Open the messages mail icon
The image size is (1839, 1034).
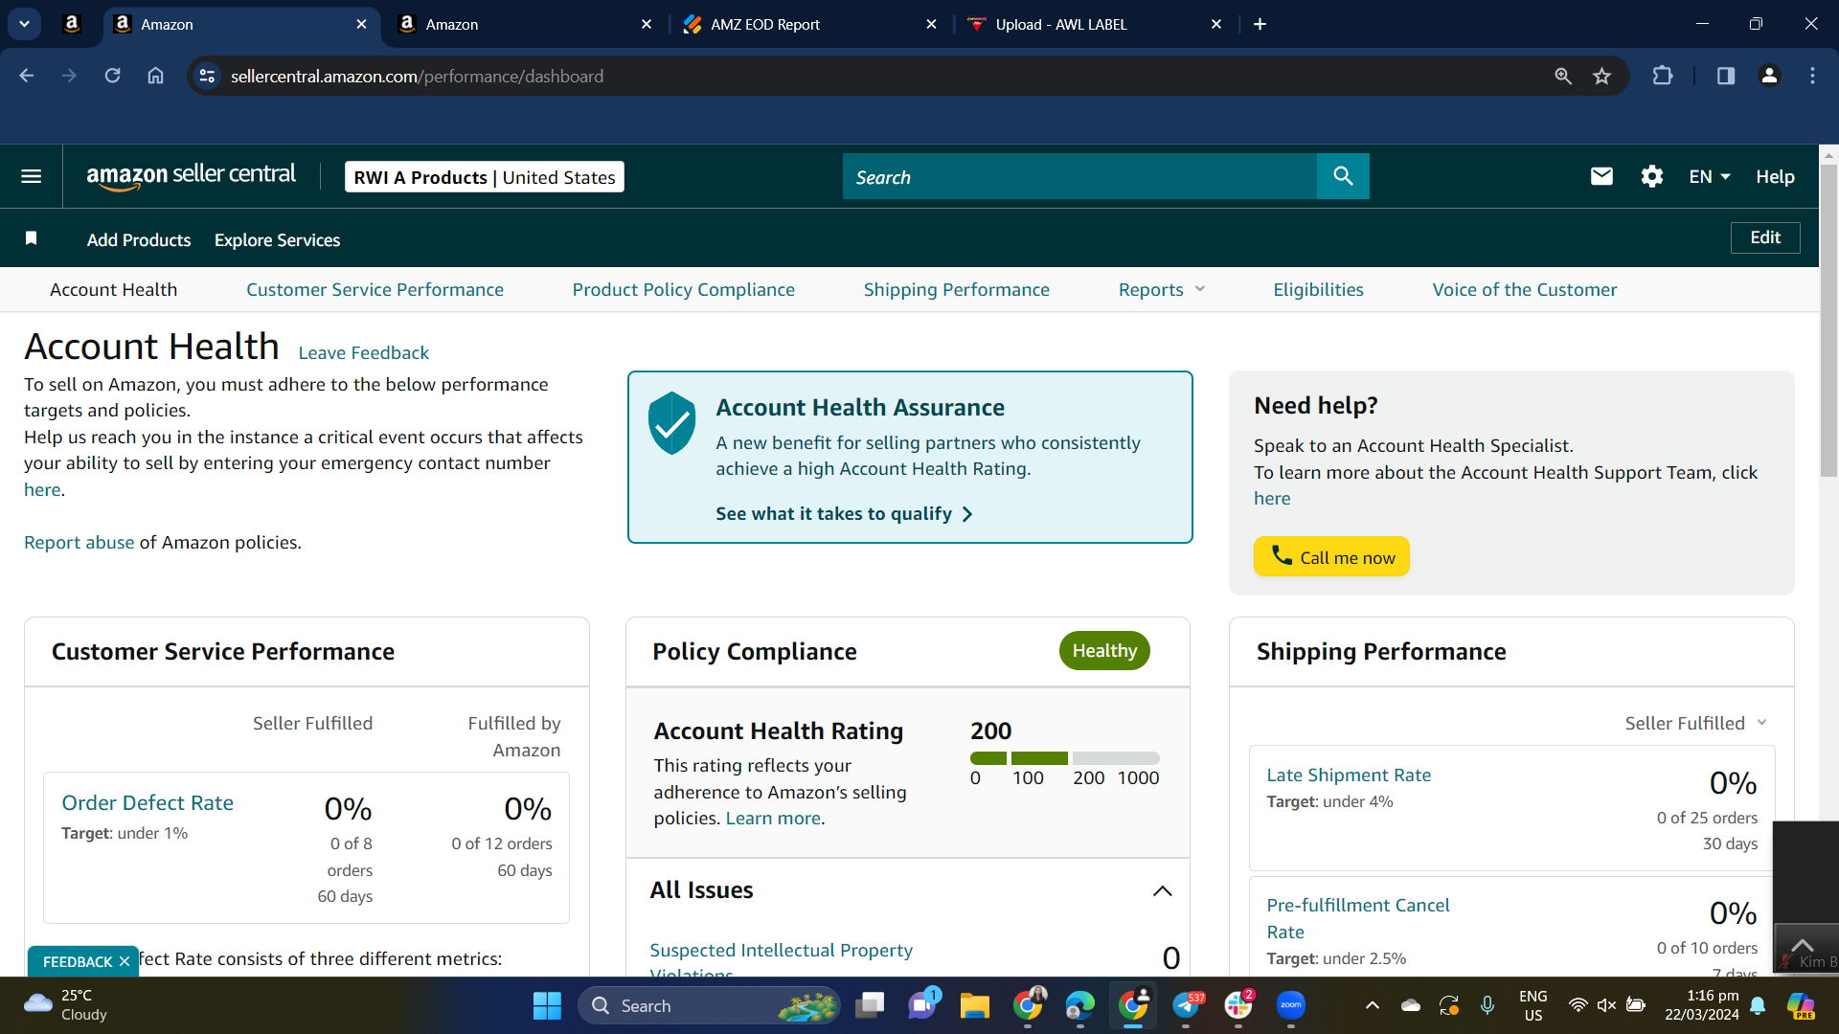[1601, 176]
